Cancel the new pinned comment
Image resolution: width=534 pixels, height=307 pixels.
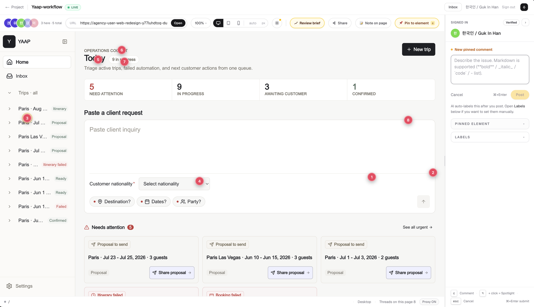click(x=457, y=95)
